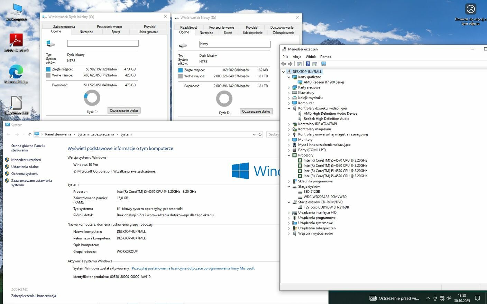Open the address bar history dropdown arrow
Viewport: 487px width, 304px height.
click(x=254, y=134)
